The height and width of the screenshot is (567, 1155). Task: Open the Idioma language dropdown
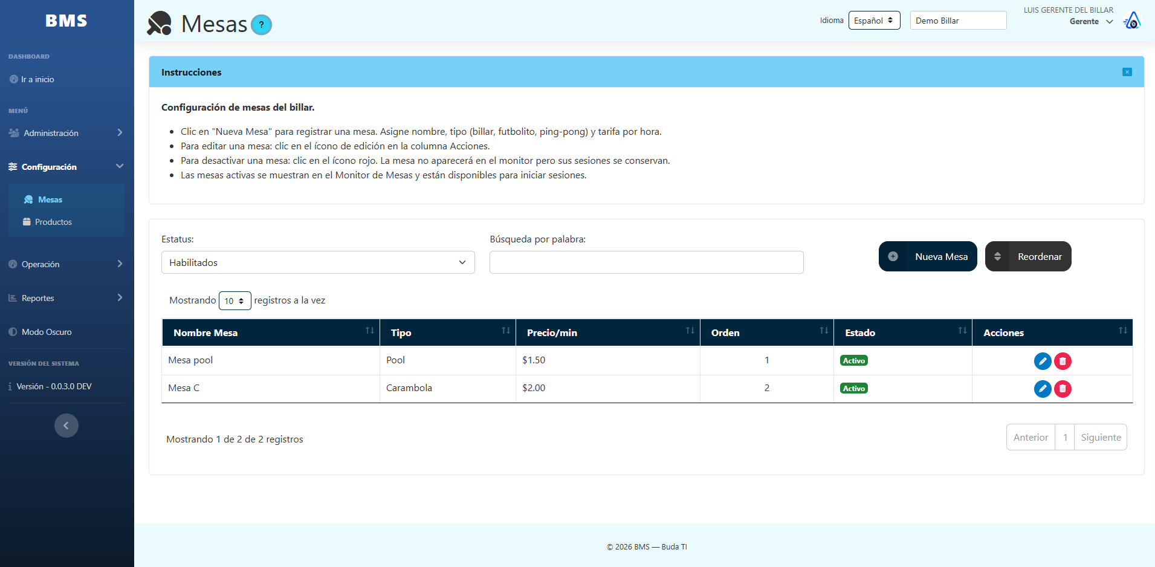pyautogui.click(x=874, y=21)
